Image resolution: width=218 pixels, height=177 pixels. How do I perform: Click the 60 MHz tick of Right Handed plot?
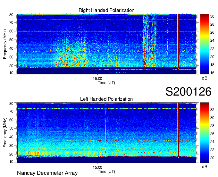11,31
